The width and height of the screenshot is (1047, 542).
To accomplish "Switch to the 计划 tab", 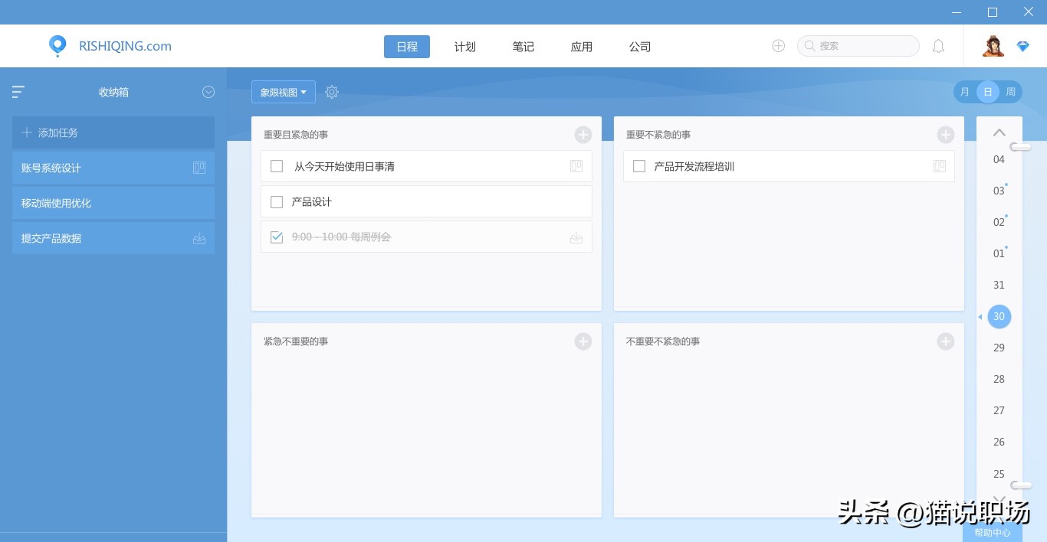I will point(464,46).
